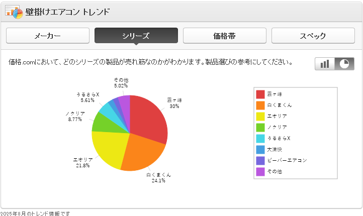The height and width of the screenshot is (216, 363).
Task: Click the 大清快 legend label
Action: coord(275,149)
